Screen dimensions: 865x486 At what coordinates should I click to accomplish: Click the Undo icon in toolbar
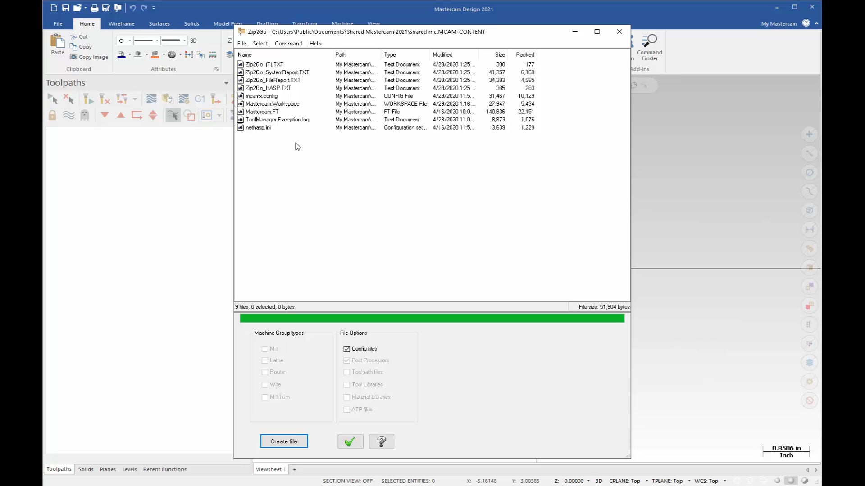pos(132,7)
